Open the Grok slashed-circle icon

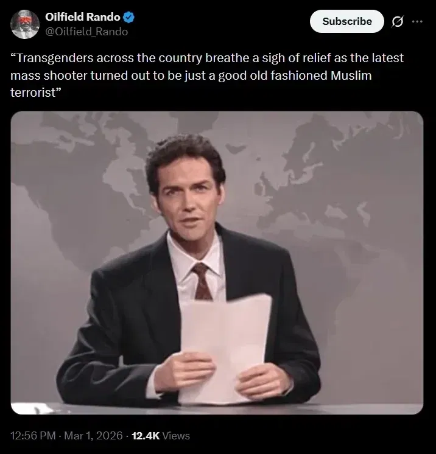[x=397, y=21]
